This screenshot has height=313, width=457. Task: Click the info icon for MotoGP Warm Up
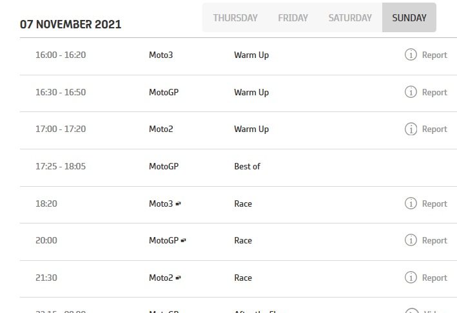click(x=411, y=92)
